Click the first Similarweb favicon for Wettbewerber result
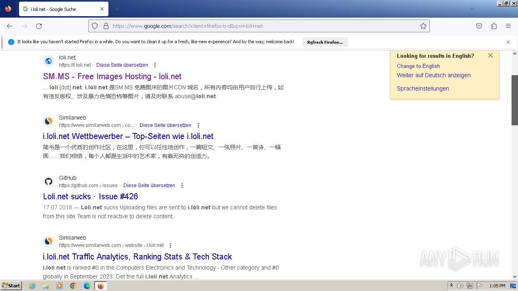The image size is (518, 291). point(49,121)
